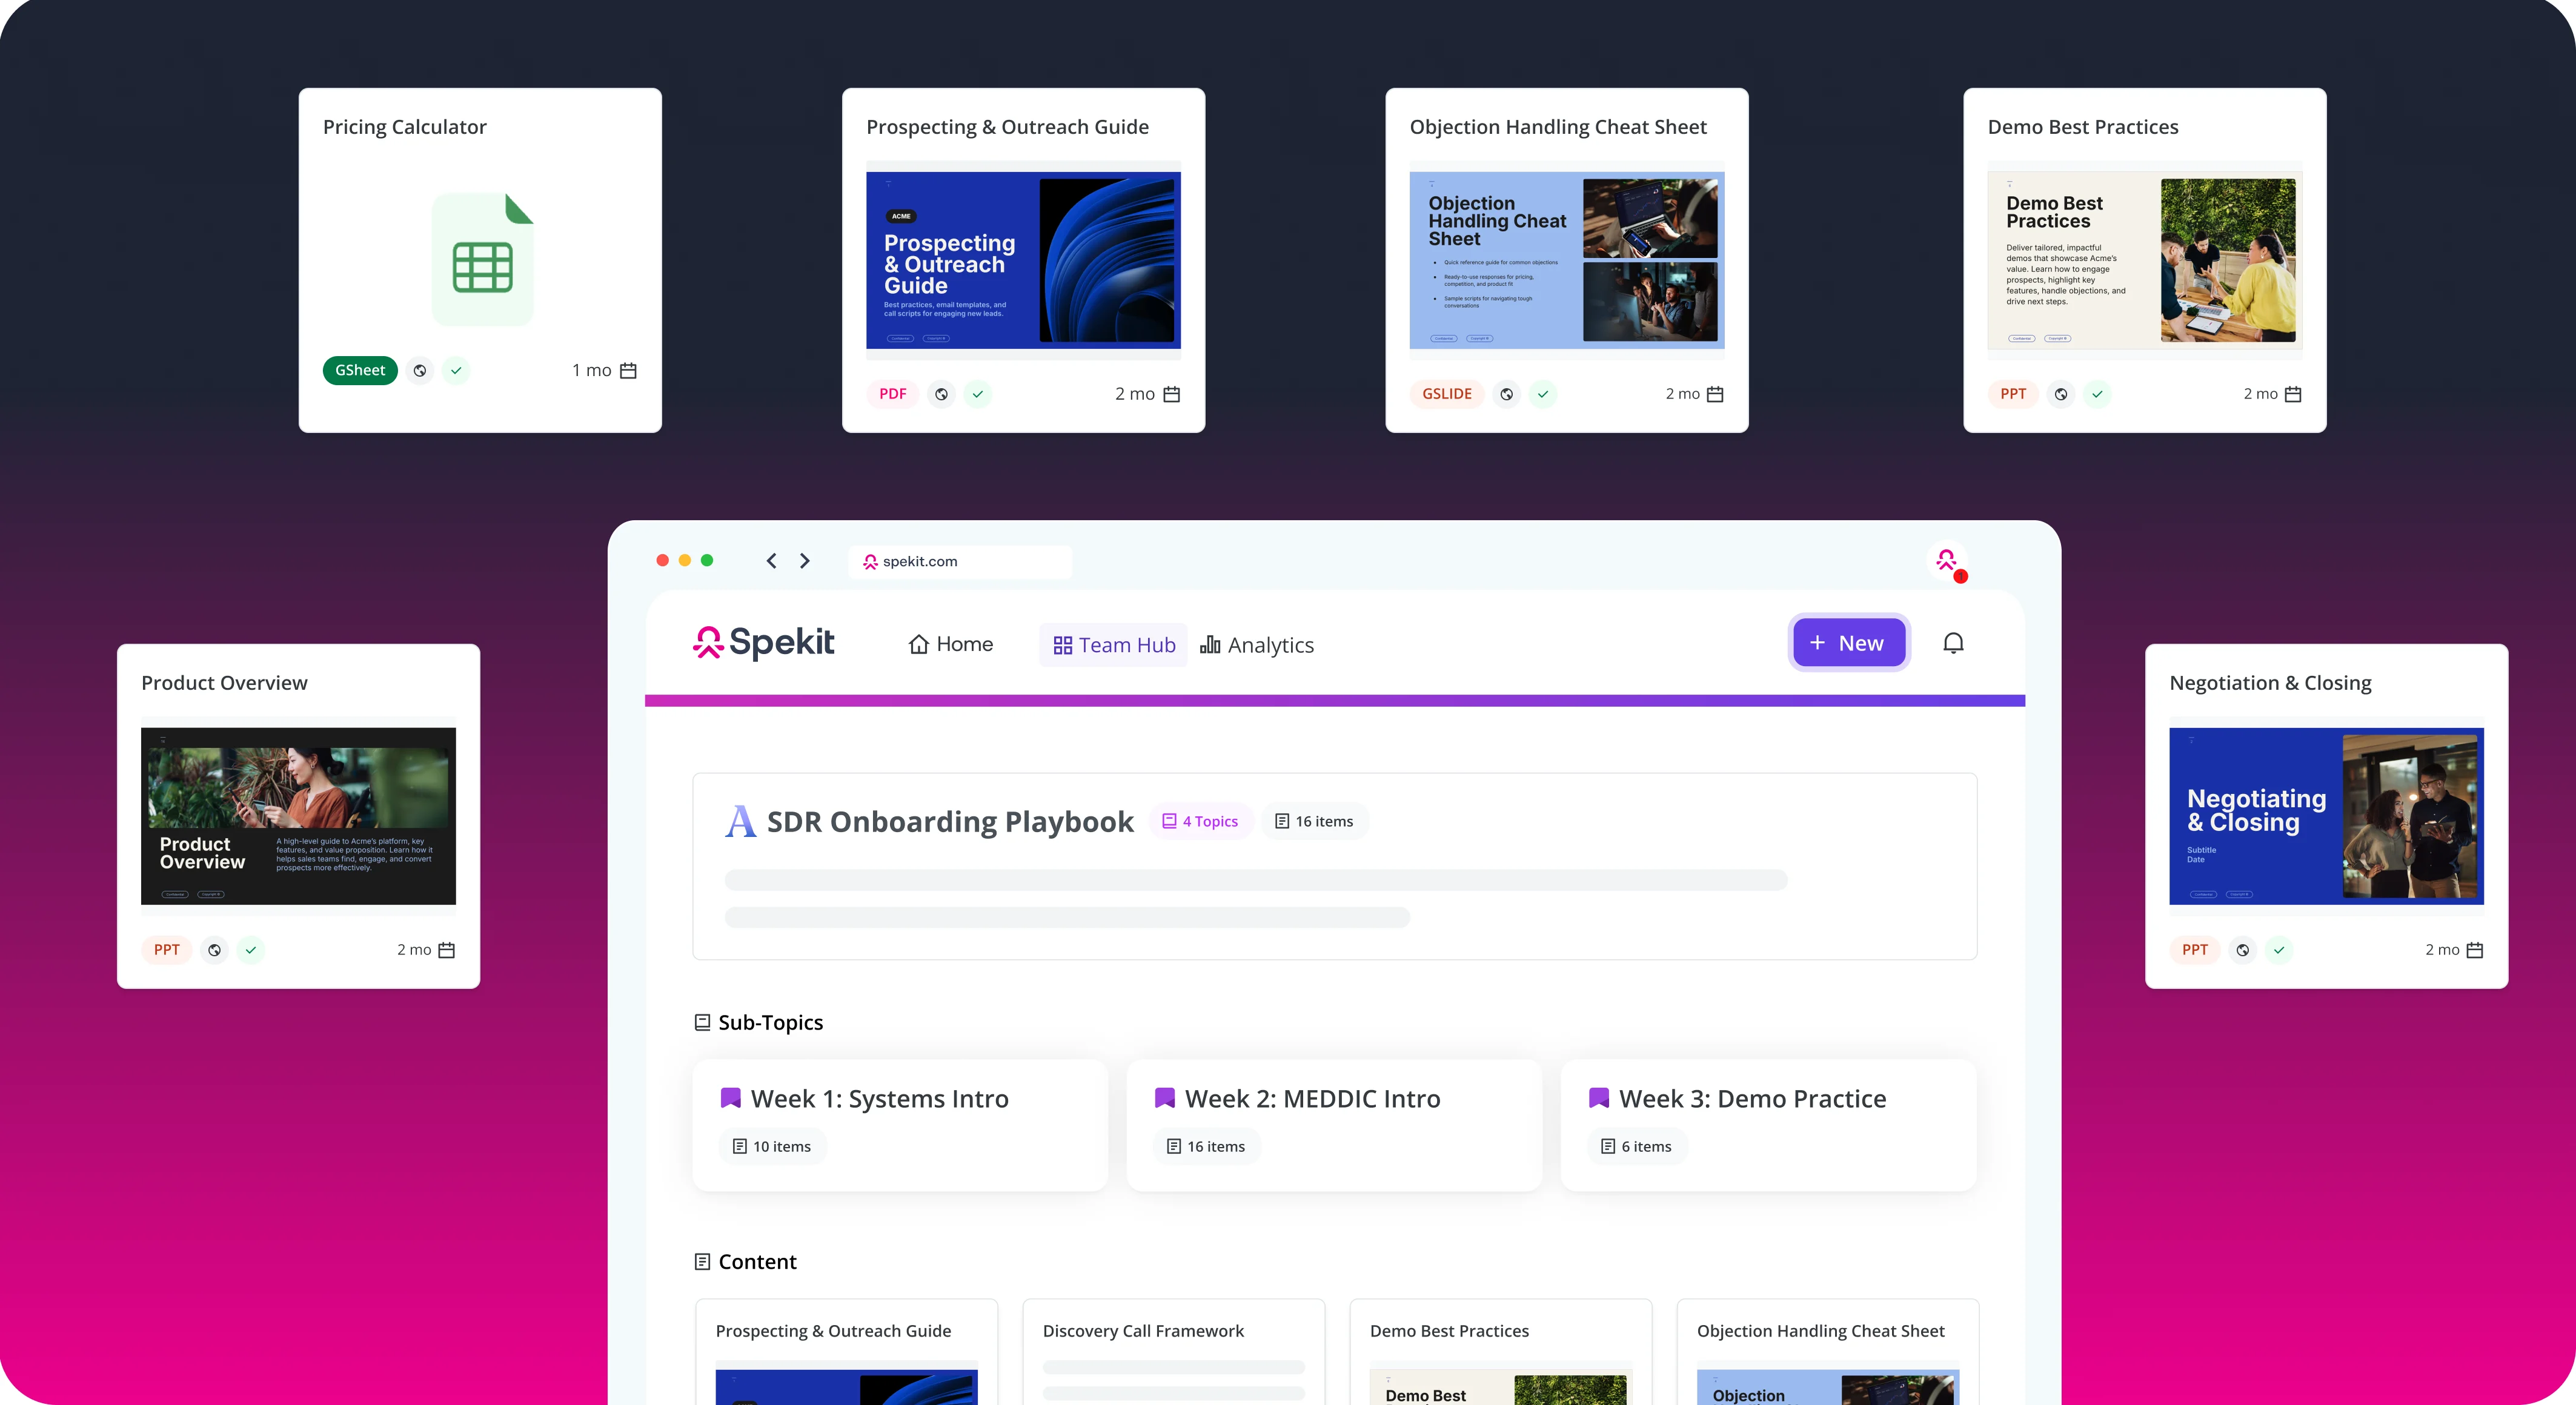Screen dimensions: 2576x1405
Task: Click the calendar icon on Product Overview card
Action: tap(447, 950)
